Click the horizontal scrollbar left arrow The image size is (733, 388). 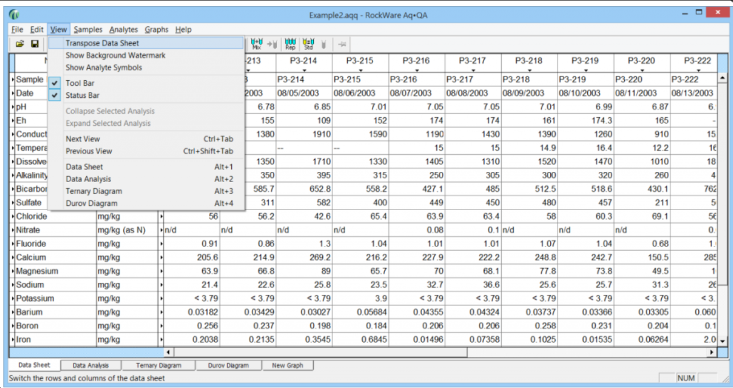click(168, 353)
